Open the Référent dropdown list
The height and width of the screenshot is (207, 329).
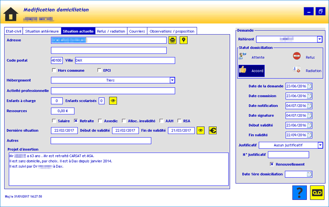tap(319, 39)
